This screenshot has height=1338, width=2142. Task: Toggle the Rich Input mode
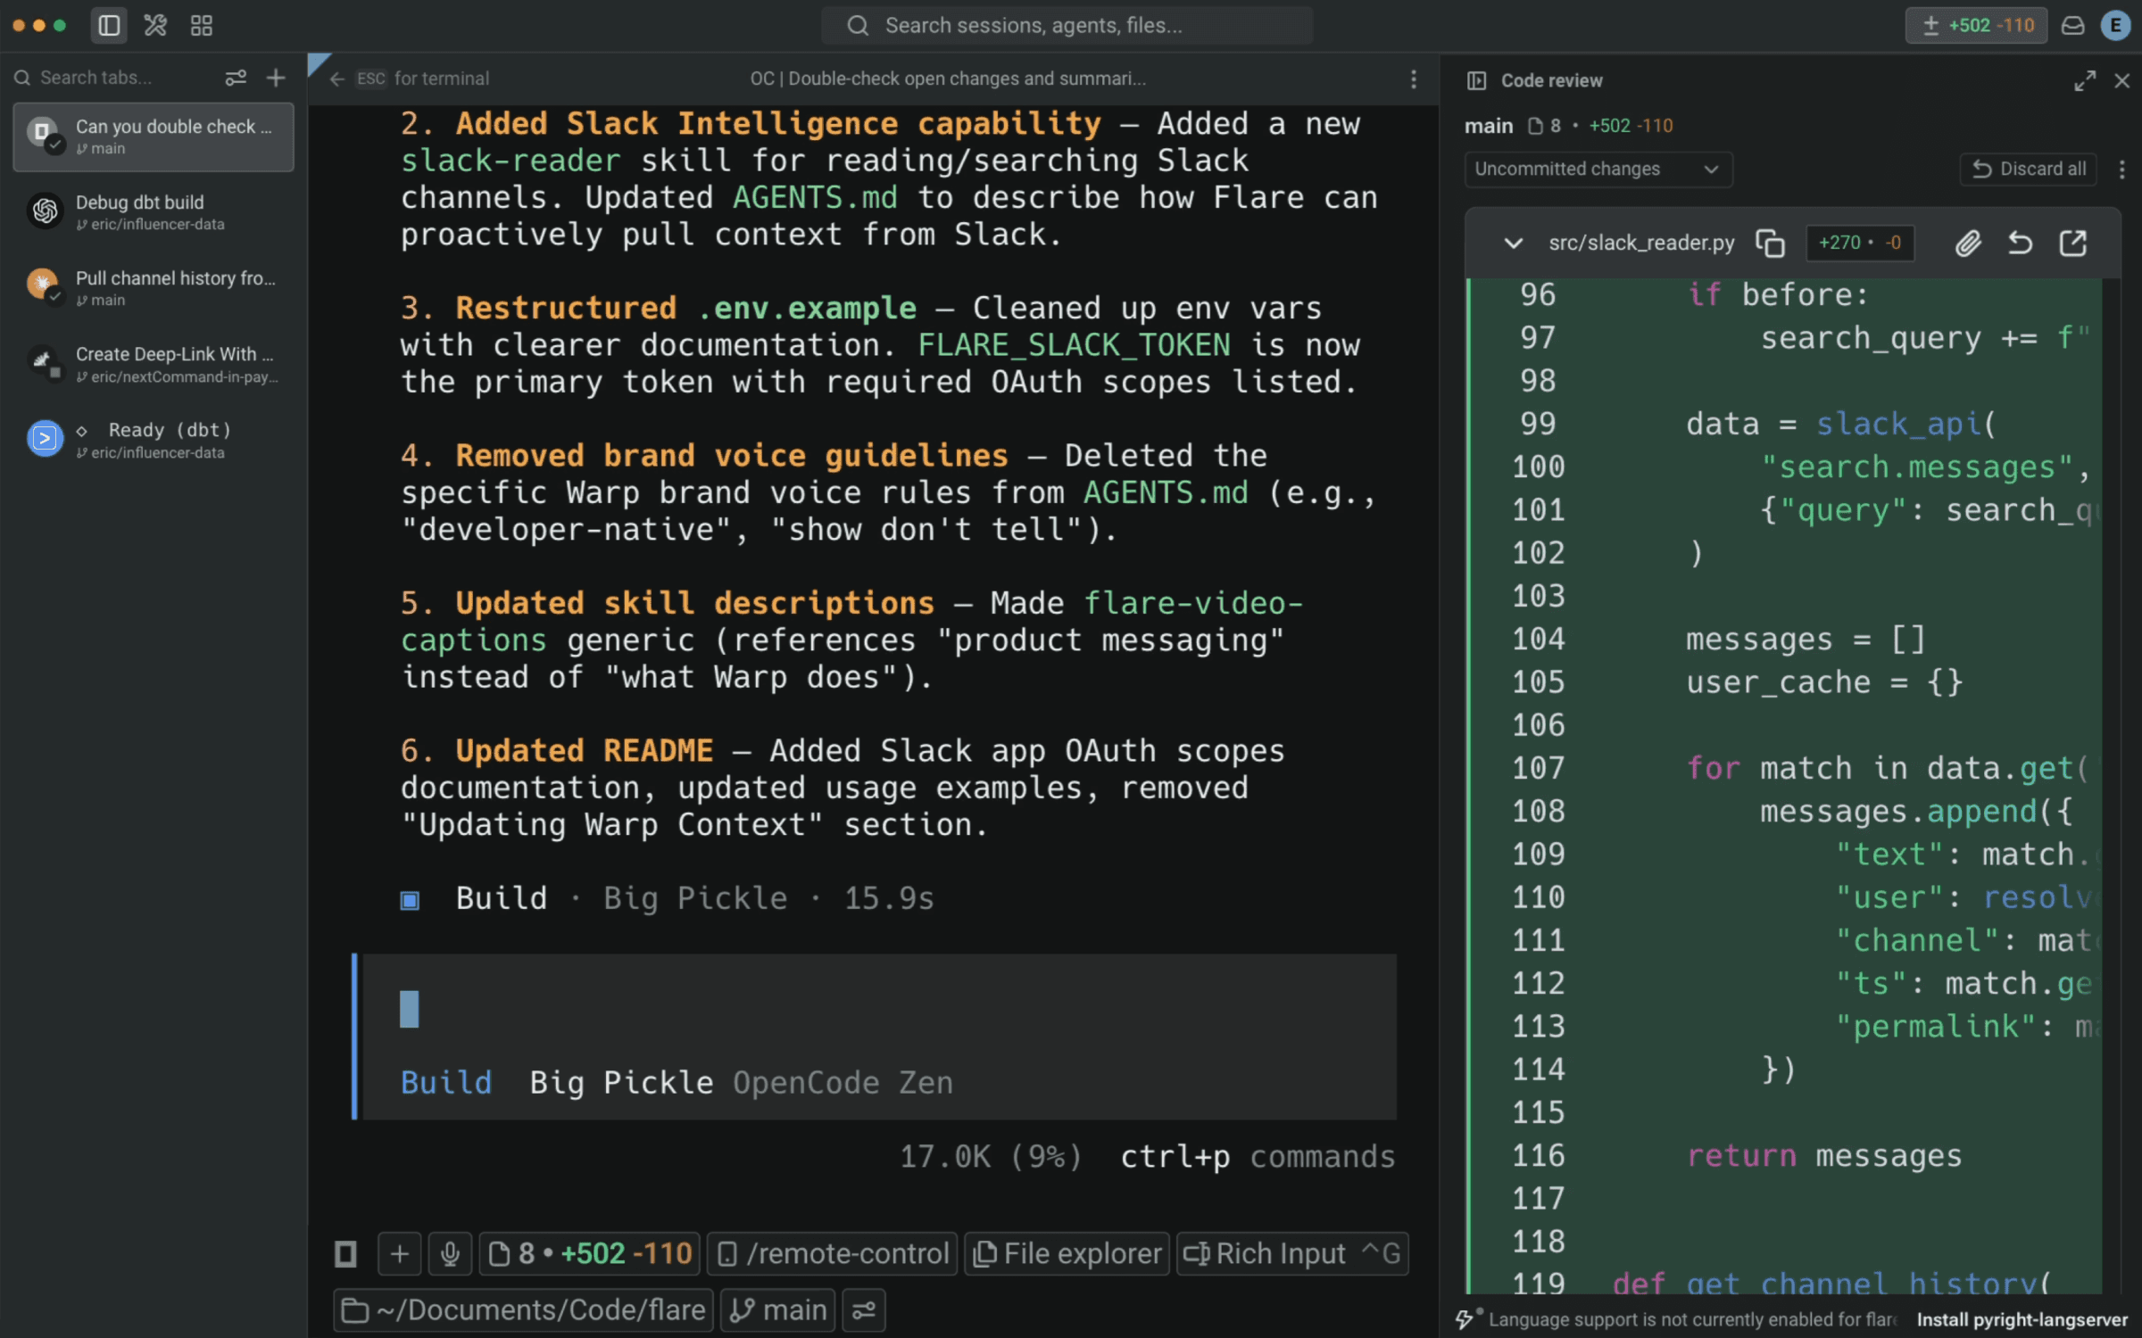point(1291,1254)
